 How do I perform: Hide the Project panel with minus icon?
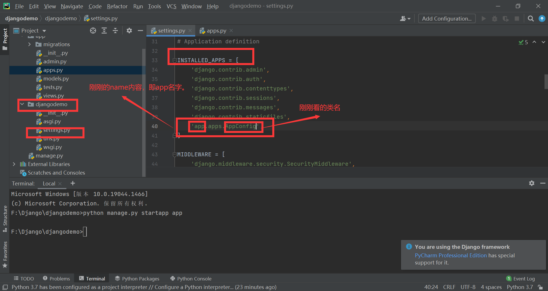140,31
